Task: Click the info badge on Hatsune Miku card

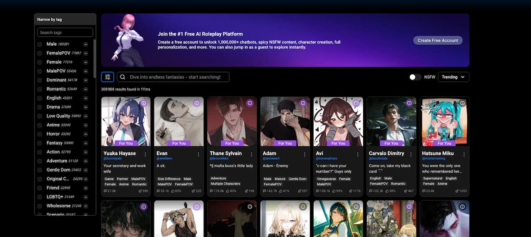Action: [x=462, y=103]
